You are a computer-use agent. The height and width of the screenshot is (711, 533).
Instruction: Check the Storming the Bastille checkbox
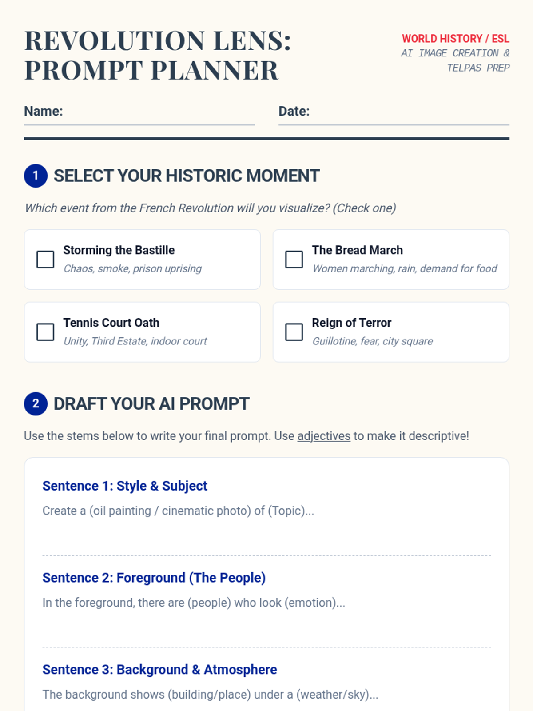[45, 260]
